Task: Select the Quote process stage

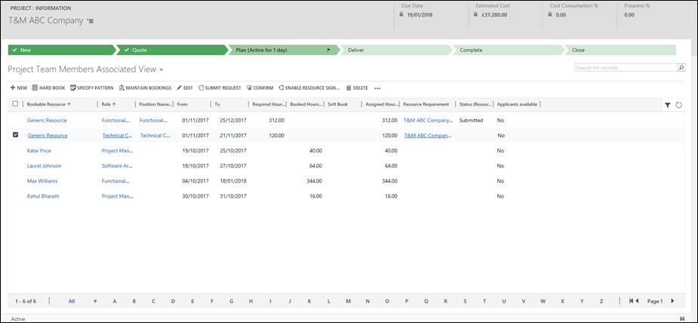Action: [173, 51]
